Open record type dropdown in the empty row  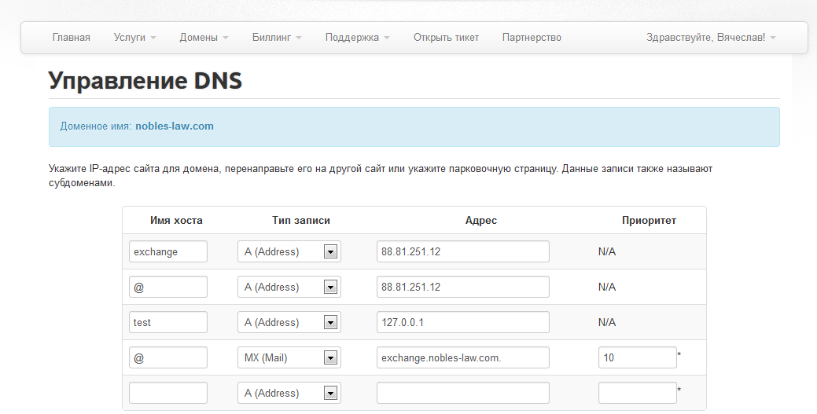[x=289, y=394]
